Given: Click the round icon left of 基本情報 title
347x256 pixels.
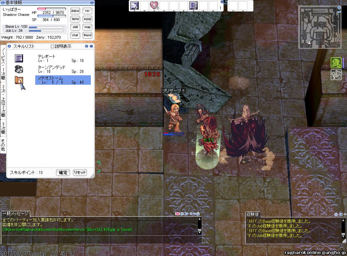Looking at the screenshot, I should tap(3, 3).
